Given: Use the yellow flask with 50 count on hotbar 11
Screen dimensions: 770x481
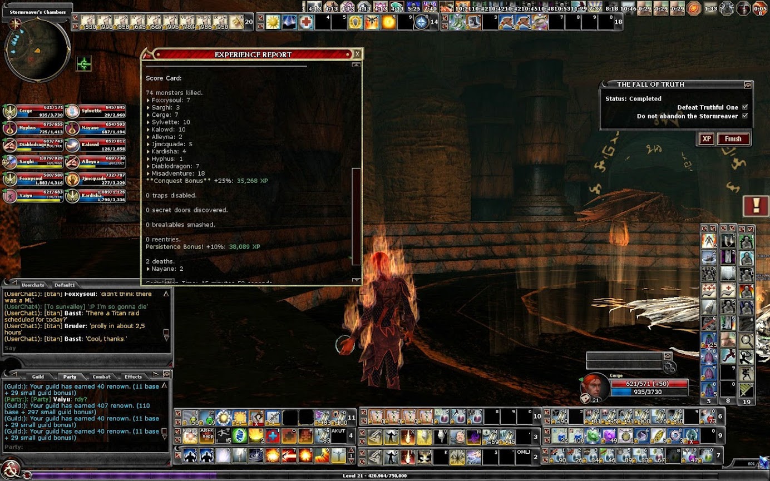Looking at the screenshot, I should click(190, 417).
